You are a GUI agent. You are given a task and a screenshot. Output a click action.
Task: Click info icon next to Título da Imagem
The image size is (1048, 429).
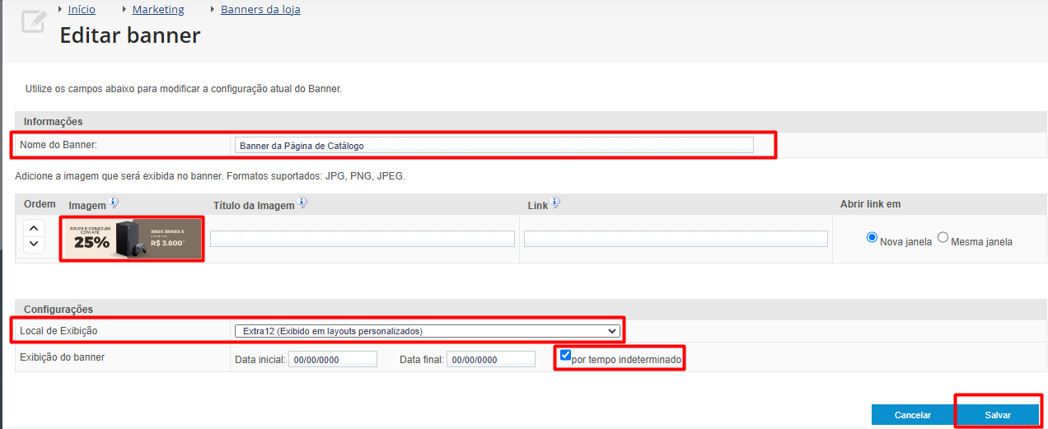tap(302, 203)
